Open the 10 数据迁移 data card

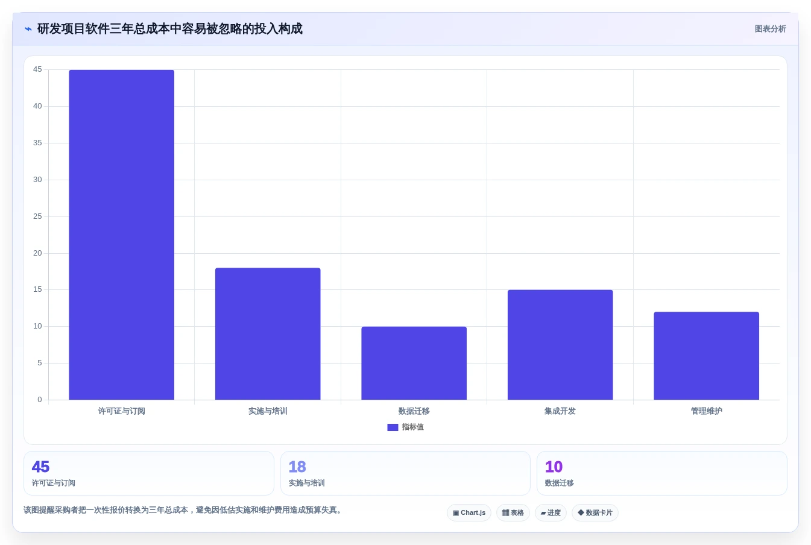coord(662,473)
